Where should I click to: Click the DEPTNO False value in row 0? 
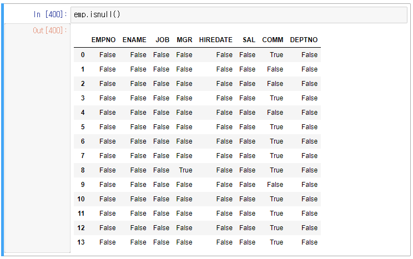click(310, 55)
